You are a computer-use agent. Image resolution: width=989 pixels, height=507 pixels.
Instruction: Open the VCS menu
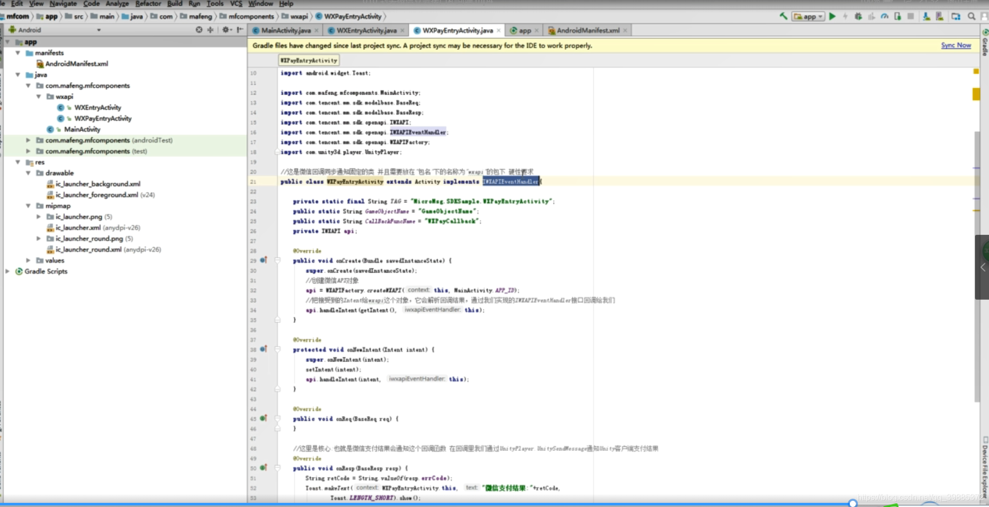236,4
